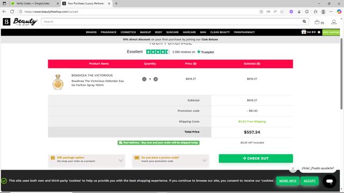Open a new browser tab
This screenshot has height=193, width=344.
click(116, 4)
